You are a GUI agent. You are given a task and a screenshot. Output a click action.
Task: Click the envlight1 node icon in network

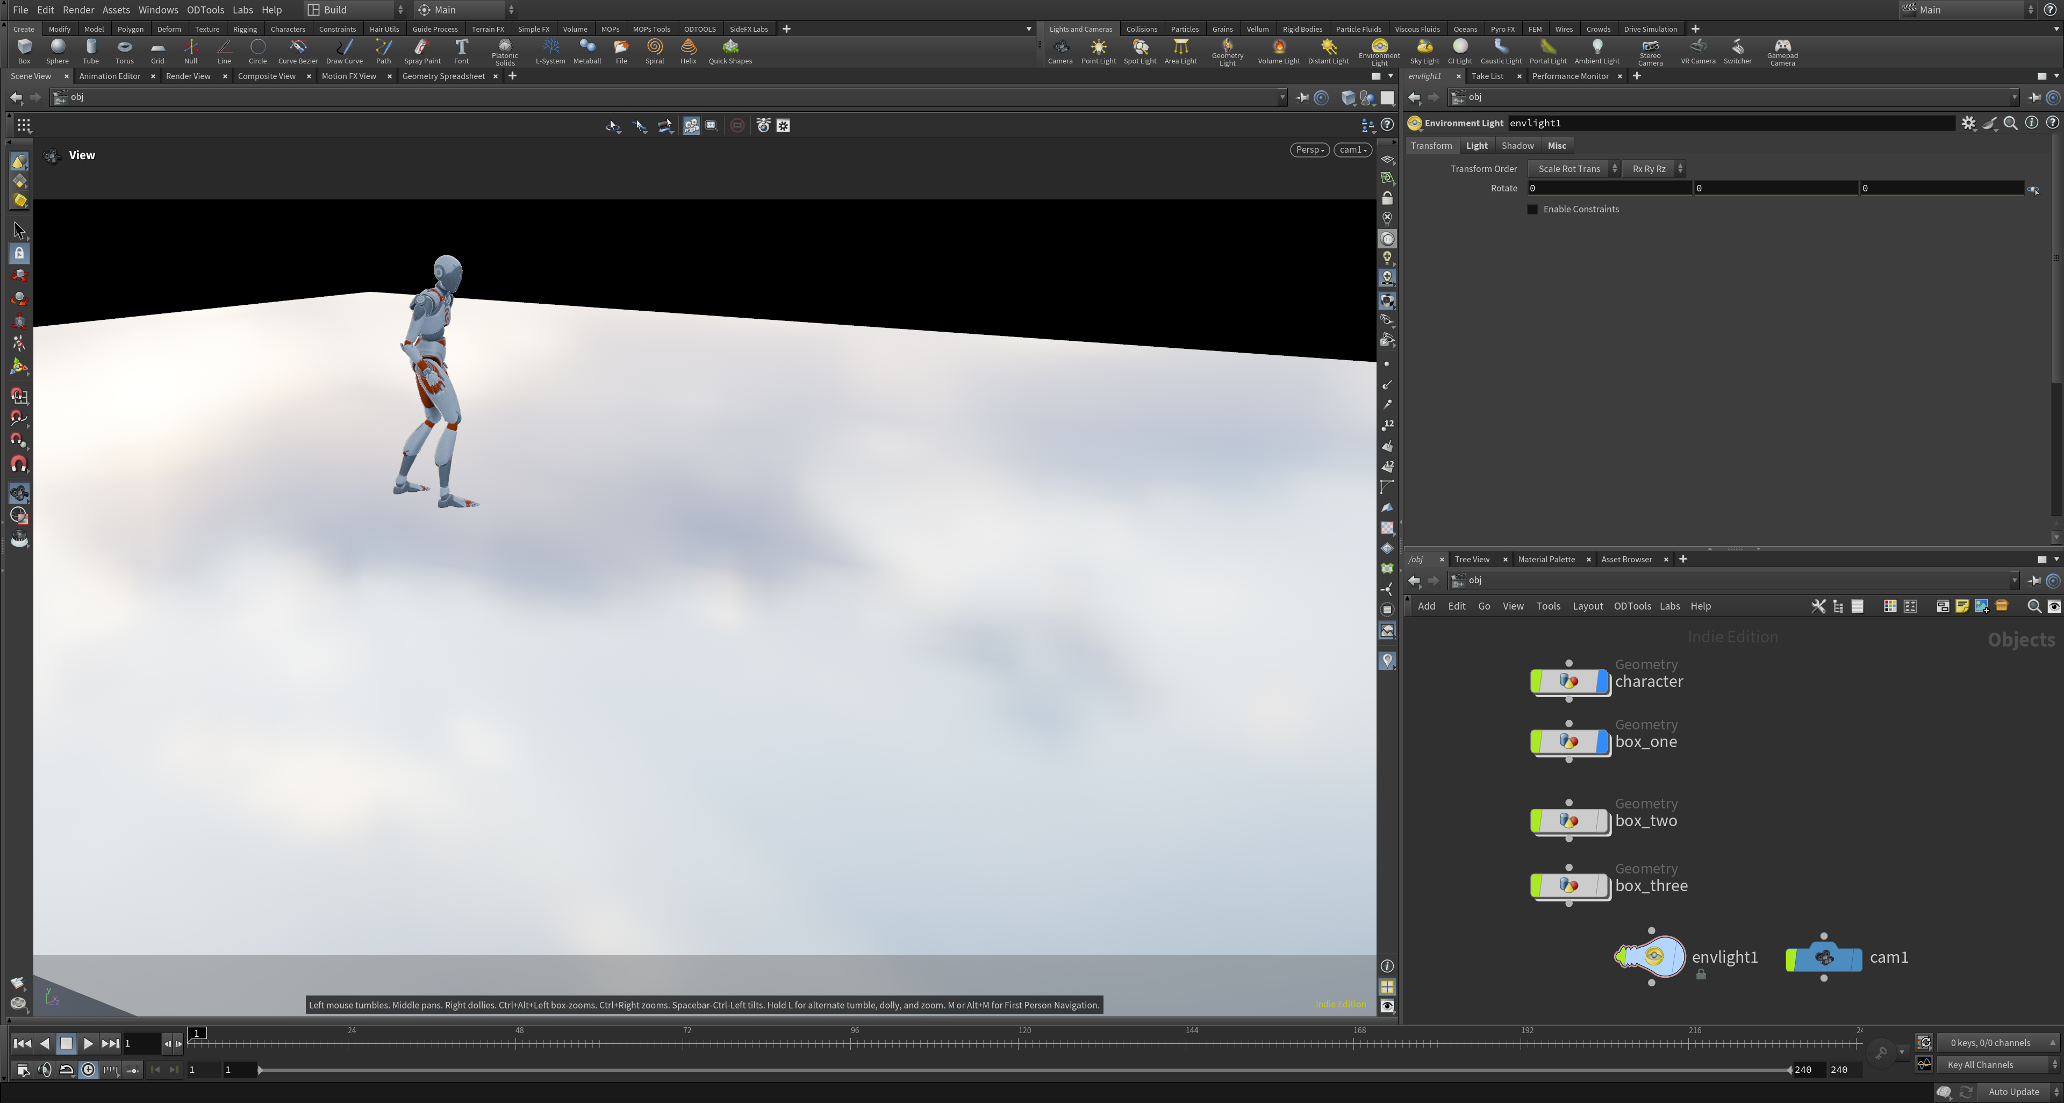point(1651,956)
